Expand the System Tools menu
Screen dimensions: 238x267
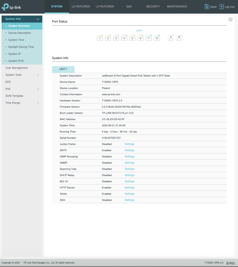[x=38, y=75]
